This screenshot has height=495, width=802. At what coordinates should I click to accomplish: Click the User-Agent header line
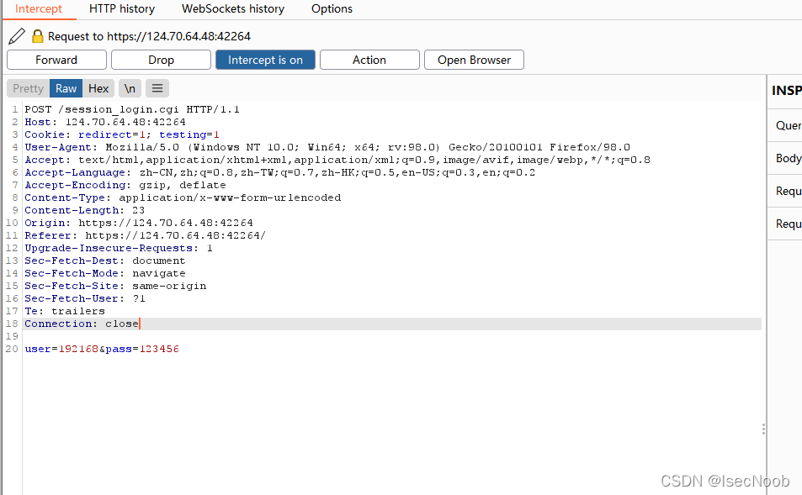[327, 147]
